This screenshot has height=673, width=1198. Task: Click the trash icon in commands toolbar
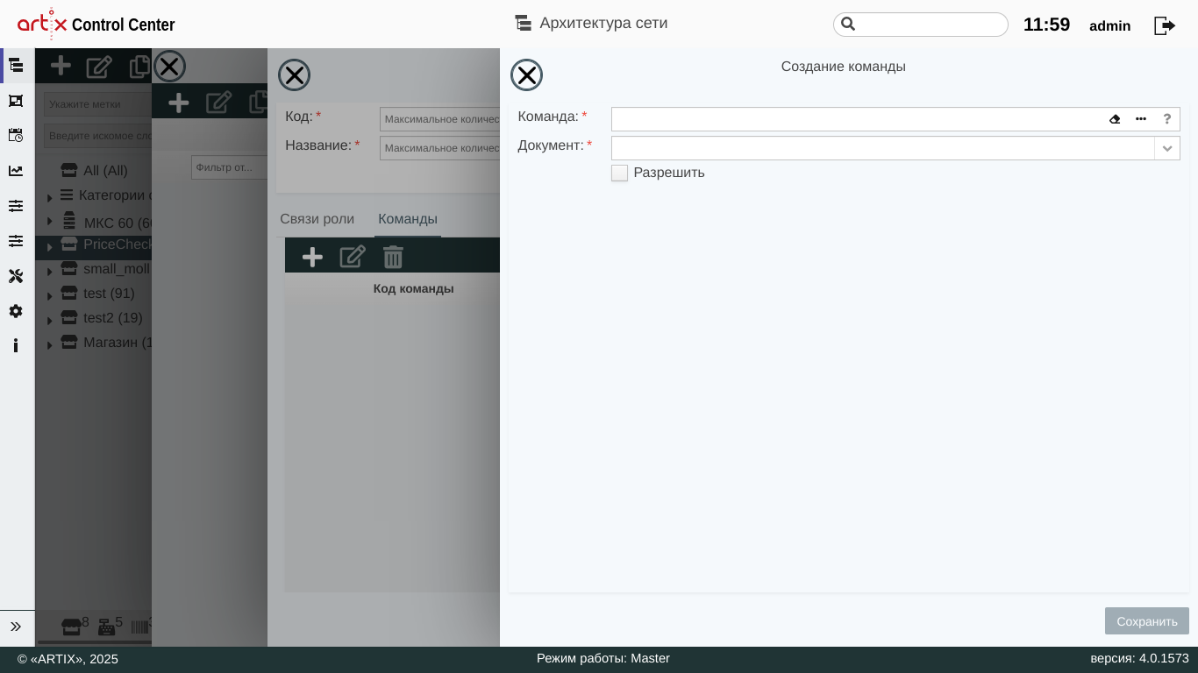(x=393, y=257)
